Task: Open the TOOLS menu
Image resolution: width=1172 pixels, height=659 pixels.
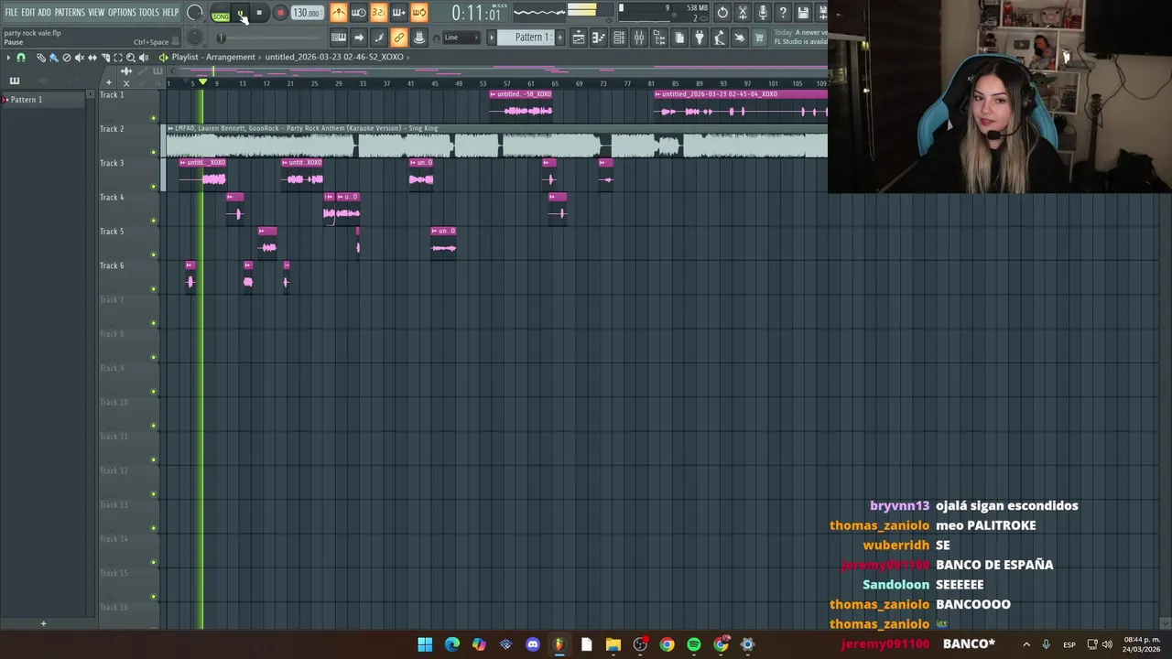Action: coord(148,13)
